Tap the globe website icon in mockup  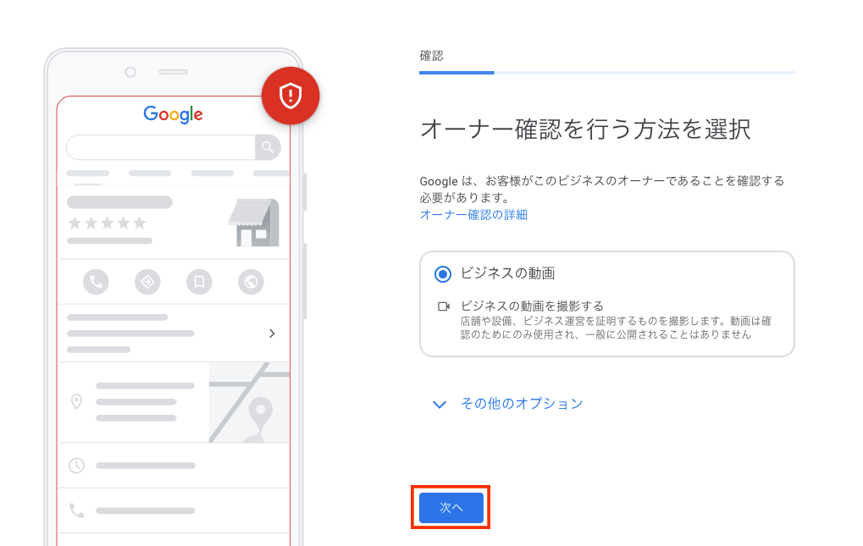(x=251, y=282)
